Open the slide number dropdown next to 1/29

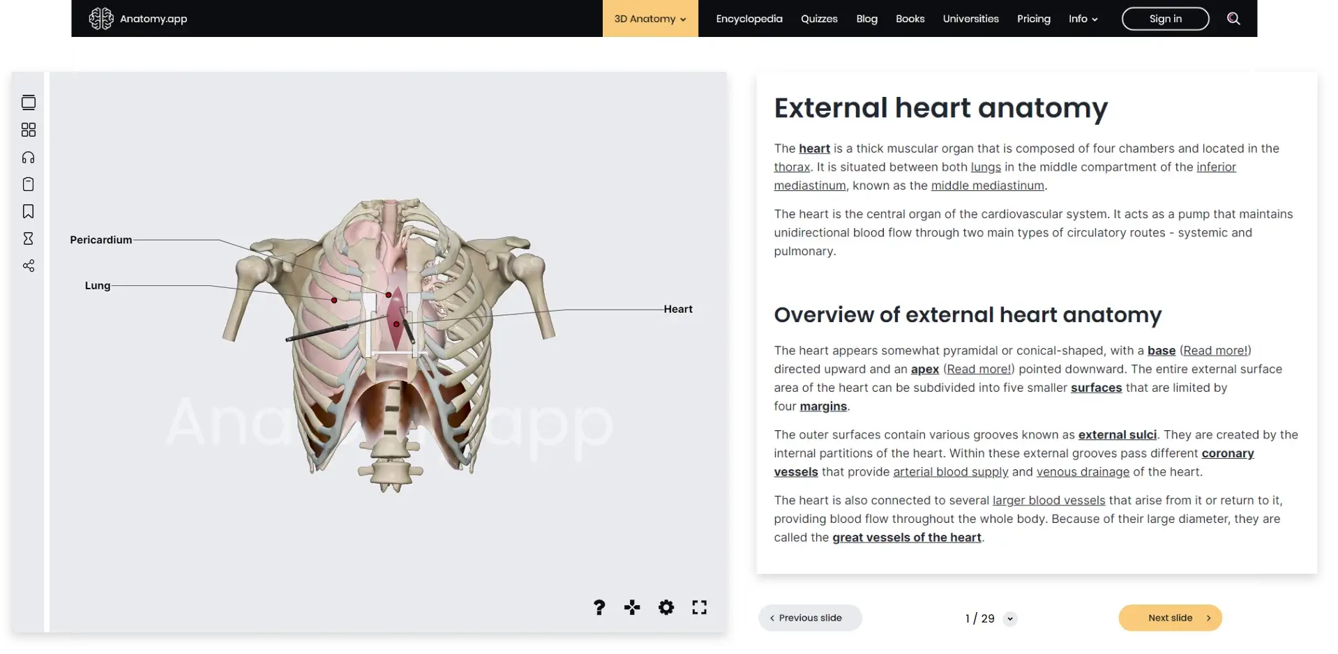point(1010,618)
